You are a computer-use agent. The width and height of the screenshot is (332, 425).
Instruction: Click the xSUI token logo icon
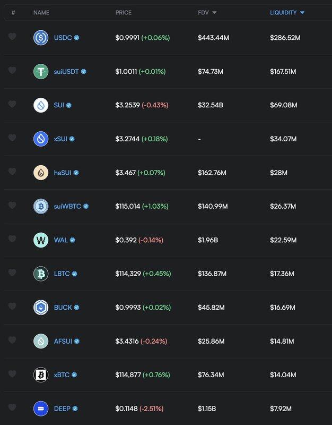(41, 139)
